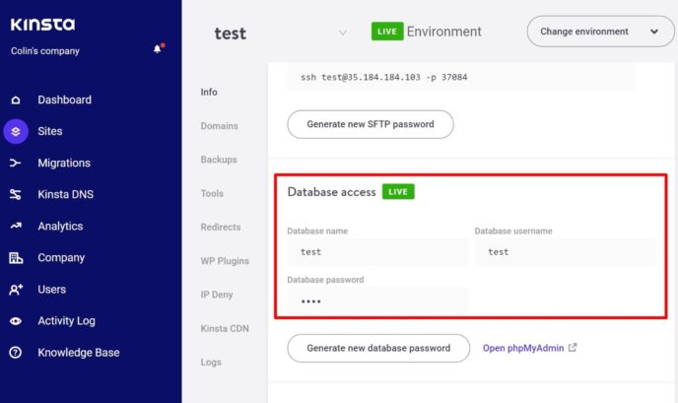Open phpMyAdmin link
Screen dimensions: 678x403
tap(523, 348)
